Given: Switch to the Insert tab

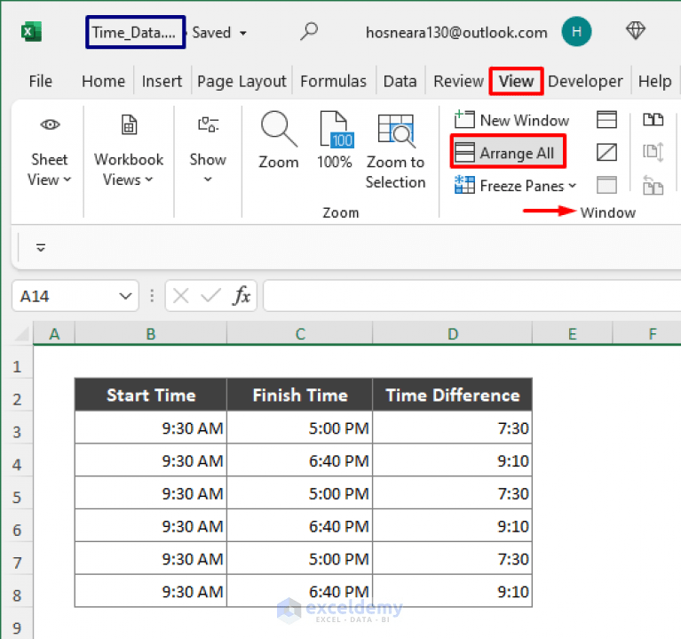Looking at the screenshot, I should tap(162, 81).
